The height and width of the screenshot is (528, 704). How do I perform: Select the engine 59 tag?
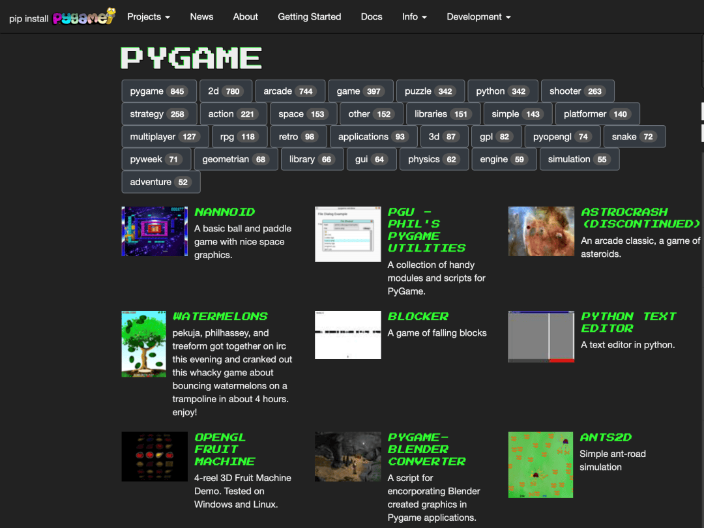point(504,159)
